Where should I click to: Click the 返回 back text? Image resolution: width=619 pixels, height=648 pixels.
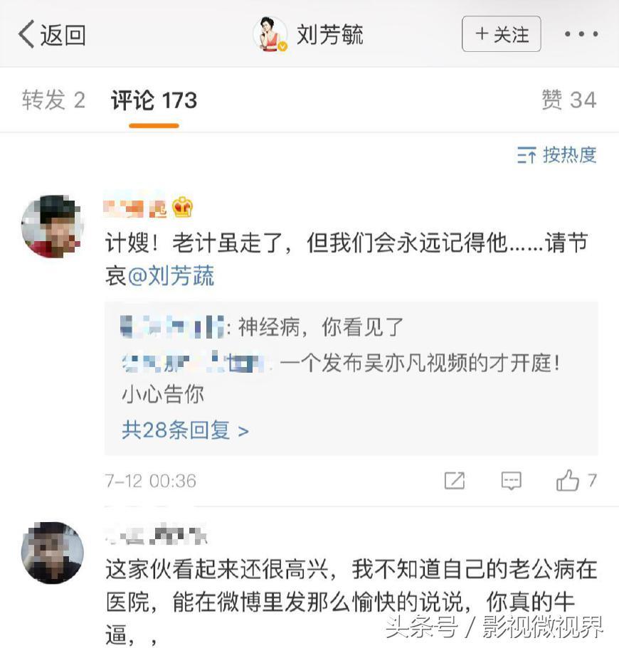[x=63, y=33]
